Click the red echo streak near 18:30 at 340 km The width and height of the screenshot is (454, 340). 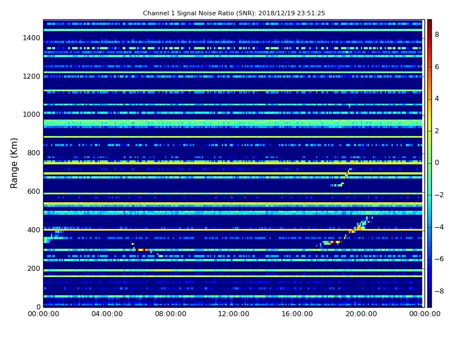(337, 242)
